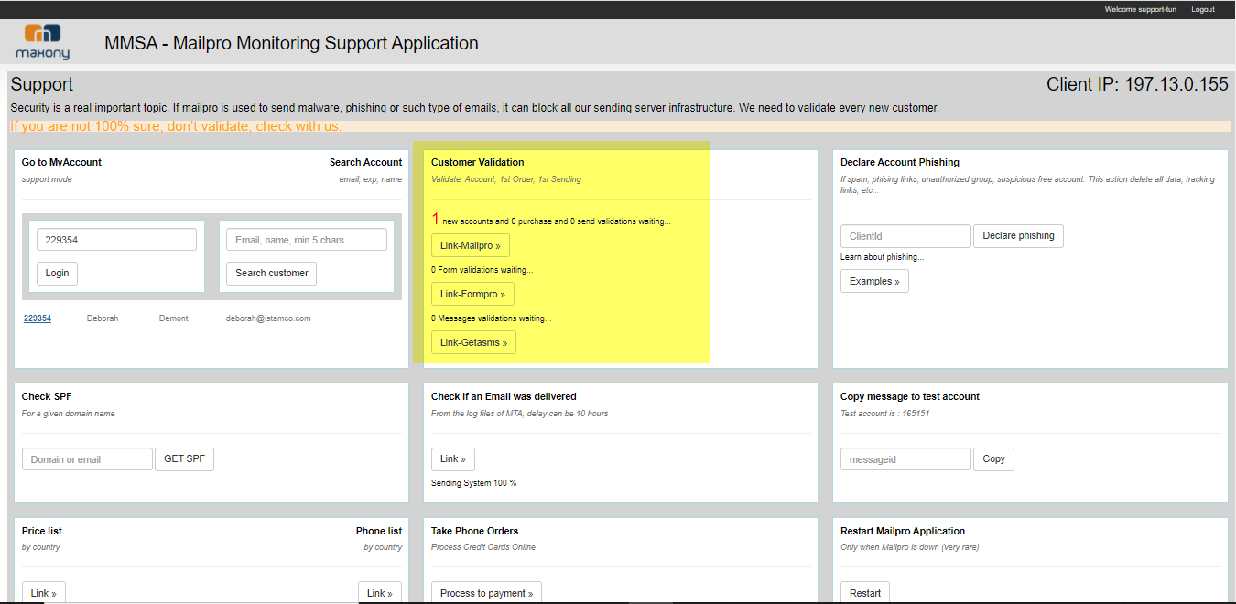
Task: Click Process to payment button
Action: pos(487,593)
